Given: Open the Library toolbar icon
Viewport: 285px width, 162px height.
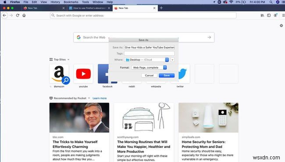Looking at the screenshot, I should [262, 15].
